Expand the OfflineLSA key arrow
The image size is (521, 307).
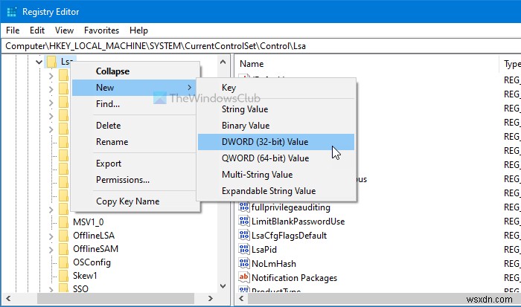pos(51,236)
